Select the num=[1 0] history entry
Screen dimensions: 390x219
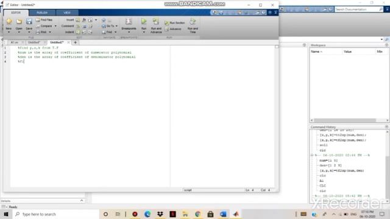click(328, 161)
